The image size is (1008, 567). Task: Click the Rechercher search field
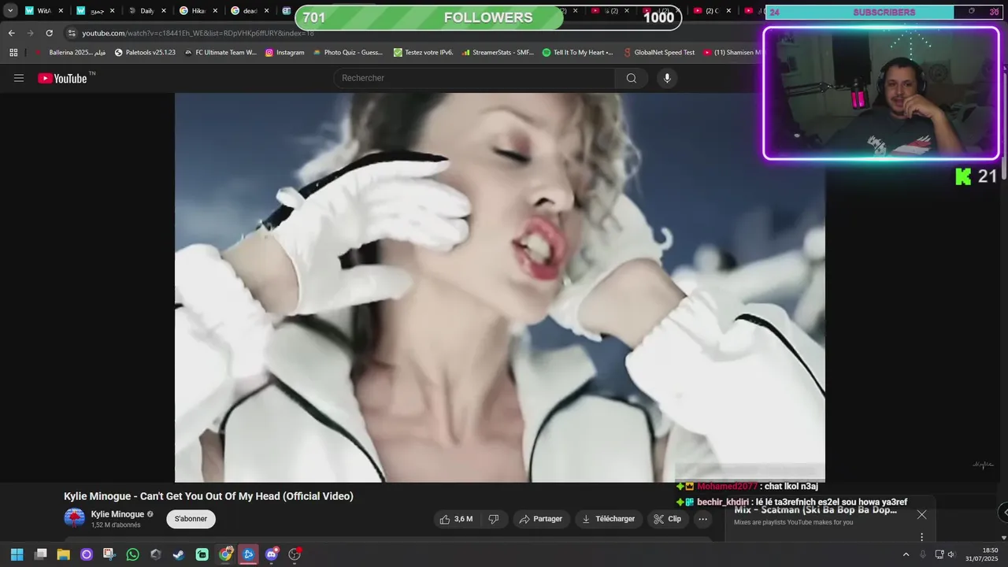(x=475, y=78)
